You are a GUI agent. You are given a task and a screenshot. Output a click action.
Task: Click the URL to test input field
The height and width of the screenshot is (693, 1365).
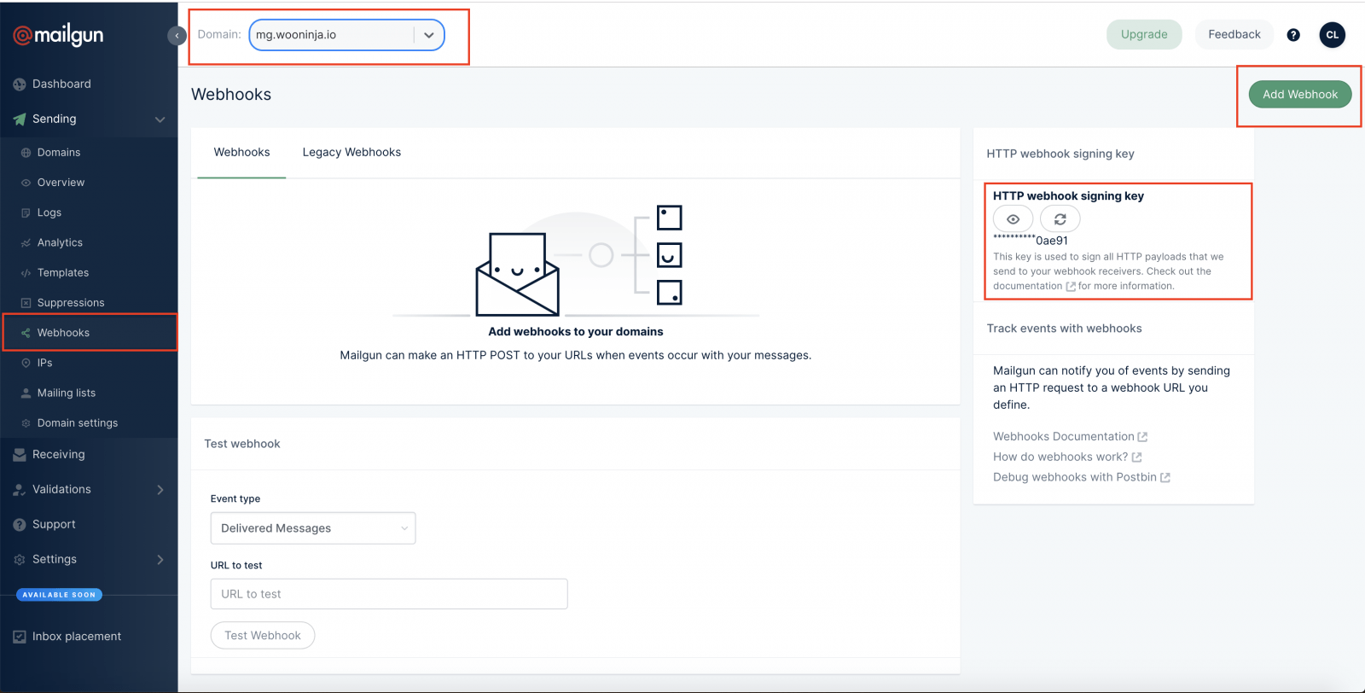389,594
